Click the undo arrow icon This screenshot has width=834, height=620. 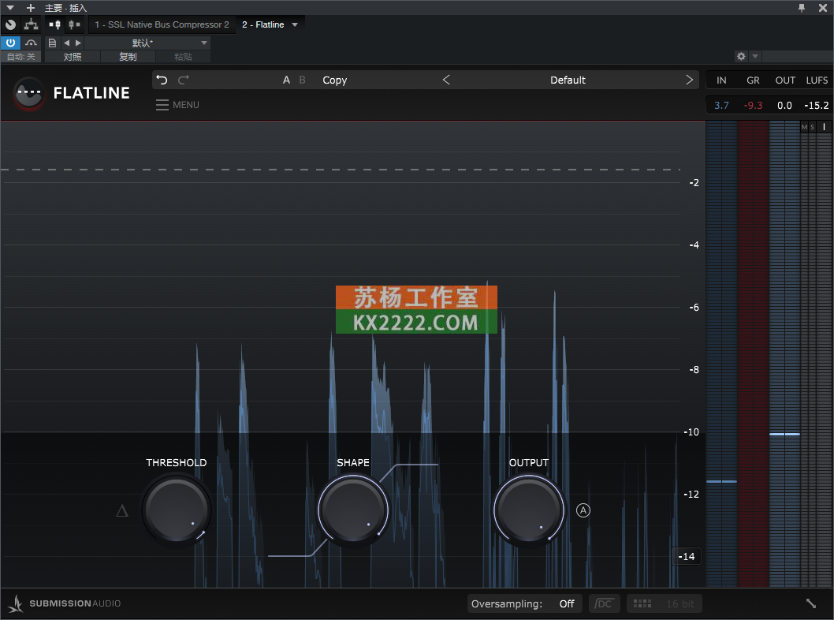click(162, 80)
